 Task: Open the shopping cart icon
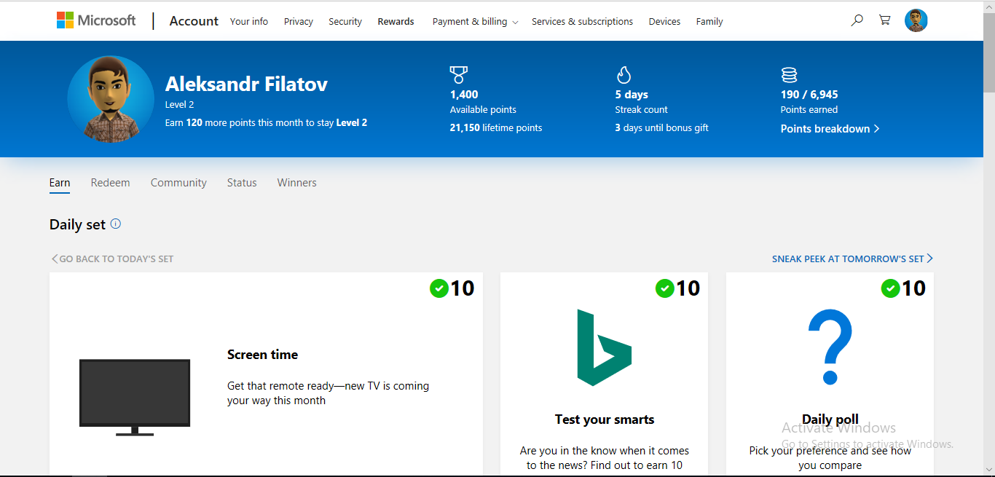pyautogui.click(x=885, y=20)
